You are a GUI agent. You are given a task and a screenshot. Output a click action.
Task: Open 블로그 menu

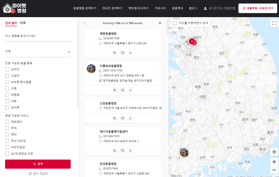(193, 8)
